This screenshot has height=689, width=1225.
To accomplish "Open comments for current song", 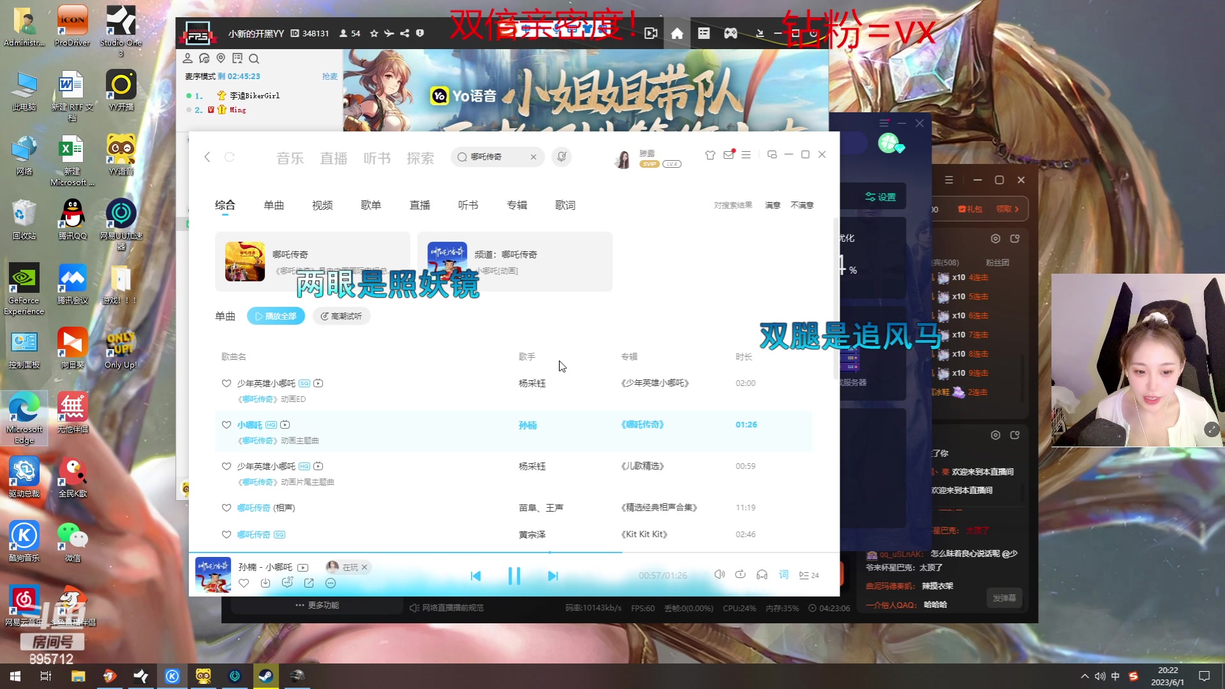I will (287, 583).
